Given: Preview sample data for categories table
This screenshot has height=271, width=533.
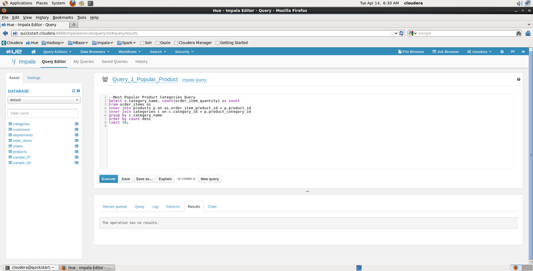Looking at the screenshot, I should 76,124.
